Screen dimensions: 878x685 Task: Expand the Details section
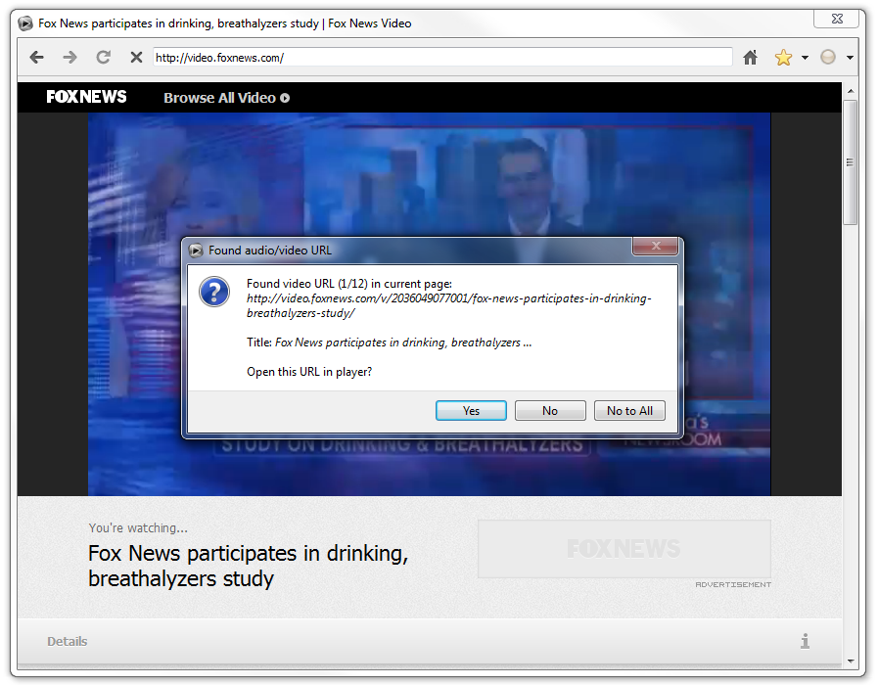[67, 641]
